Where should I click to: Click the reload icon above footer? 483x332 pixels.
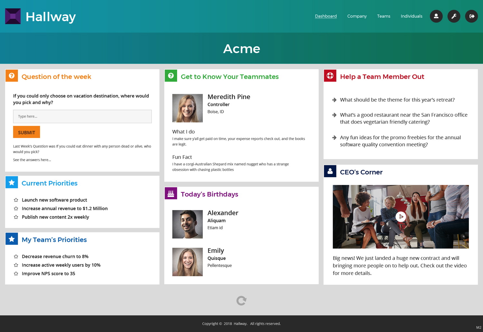(241, 300)
